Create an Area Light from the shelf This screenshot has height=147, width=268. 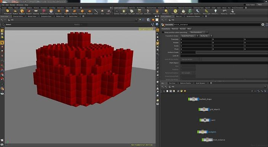click(x=139, y=12)
